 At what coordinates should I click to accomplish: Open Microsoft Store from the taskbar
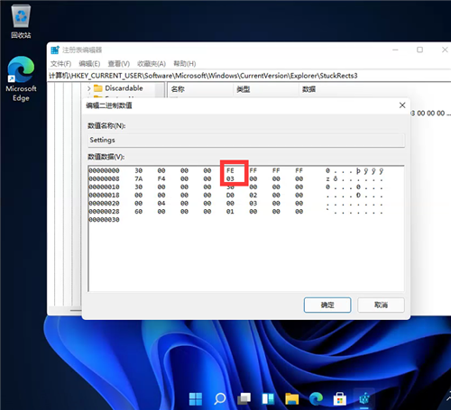(340, 399)
